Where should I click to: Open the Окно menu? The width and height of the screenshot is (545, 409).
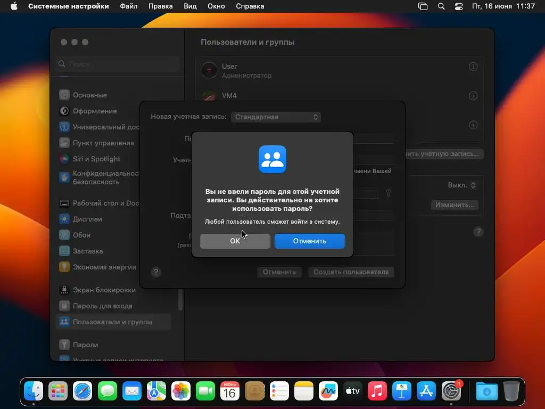click(x=216, y=6)
